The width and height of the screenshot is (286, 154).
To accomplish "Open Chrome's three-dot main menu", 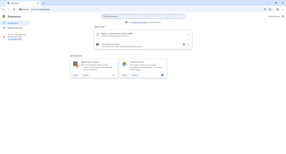I will (283, 9).
